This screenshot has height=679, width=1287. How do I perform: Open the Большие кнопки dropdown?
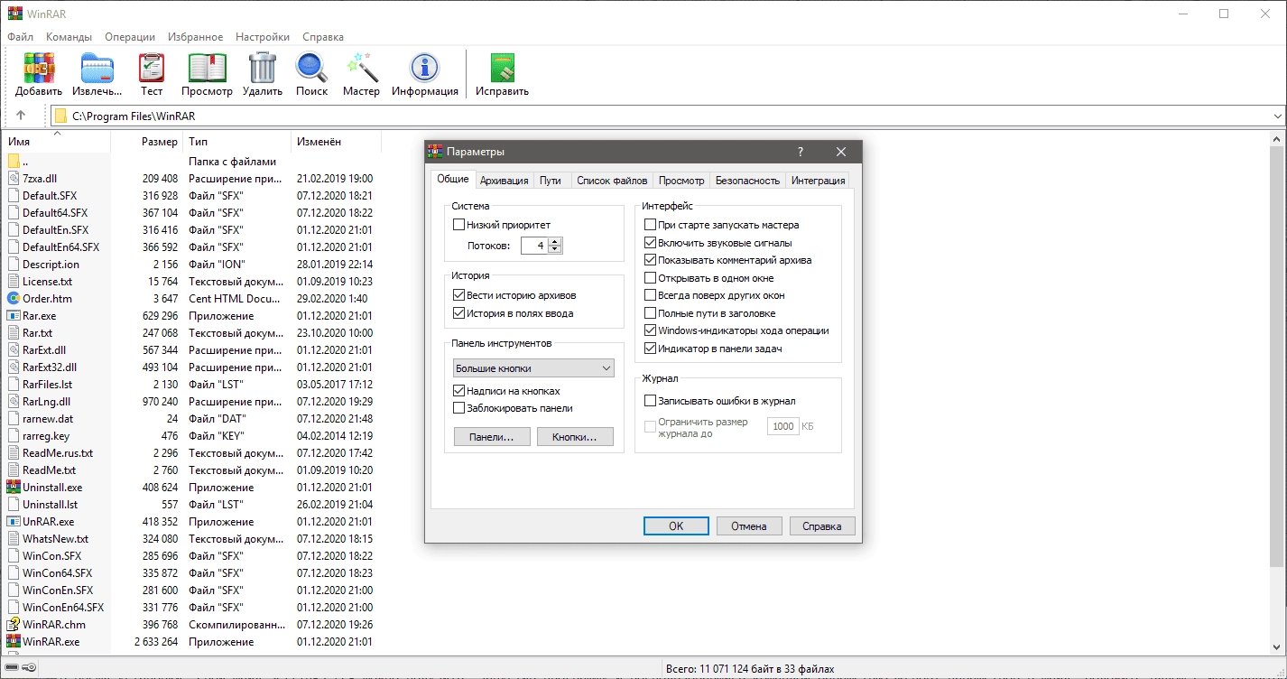pyautogui.click(x=533, y=368)
